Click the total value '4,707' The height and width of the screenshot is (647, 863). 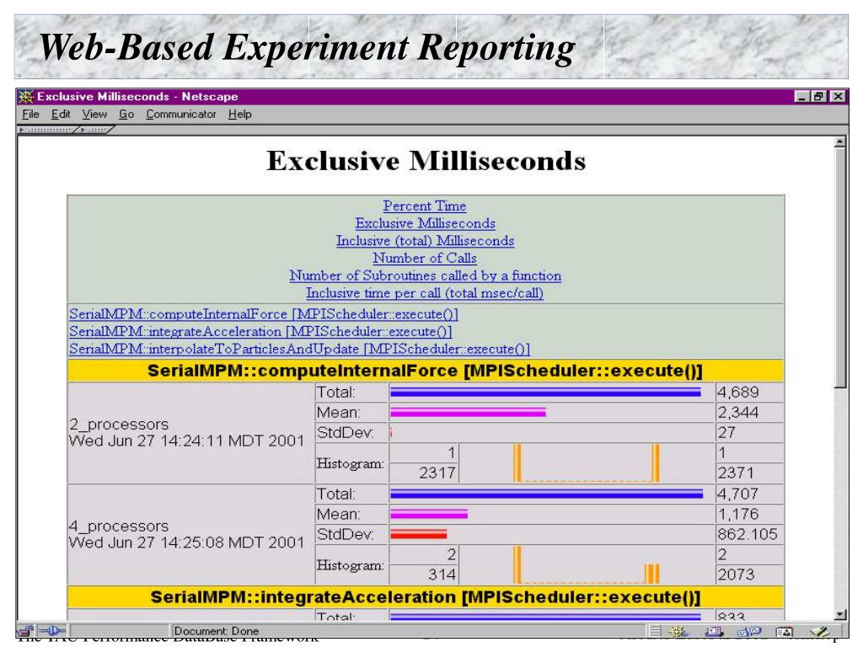738,494
